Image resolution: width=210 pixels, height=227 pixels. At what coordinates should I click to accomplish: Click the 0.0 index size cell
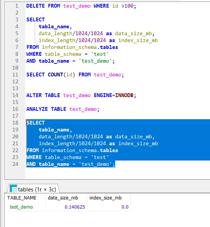pyautogui.click(x=125, y=207)
